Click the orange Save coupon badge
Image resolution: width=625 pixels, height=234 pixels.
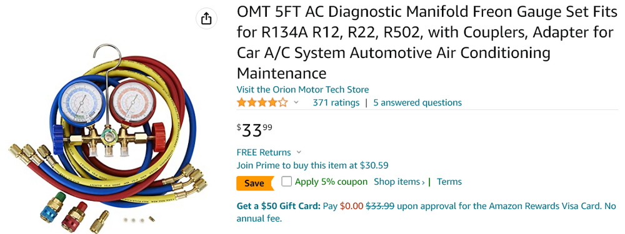255,183
